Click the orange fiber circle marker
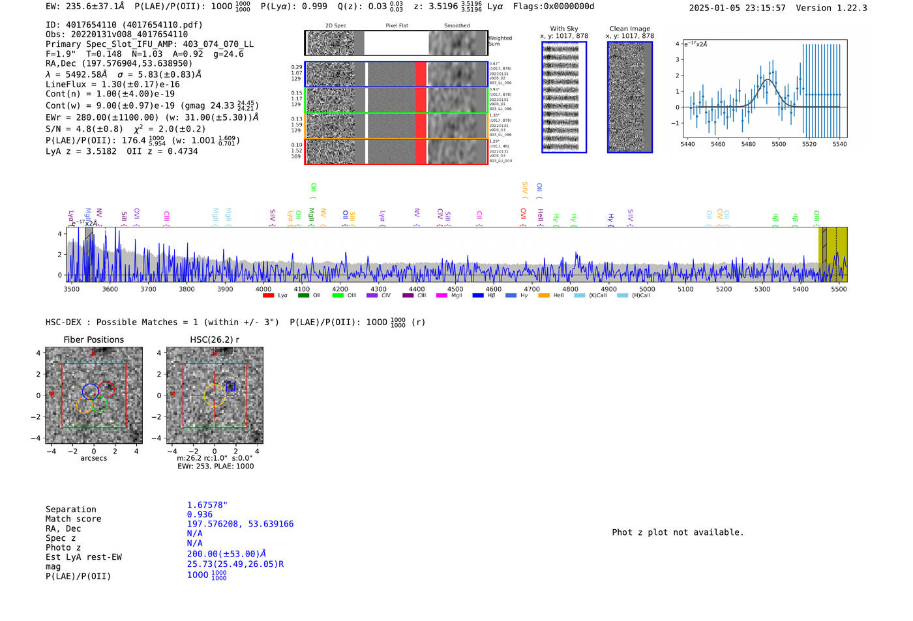Screen dimensions: 913x621 click(83, 405)
